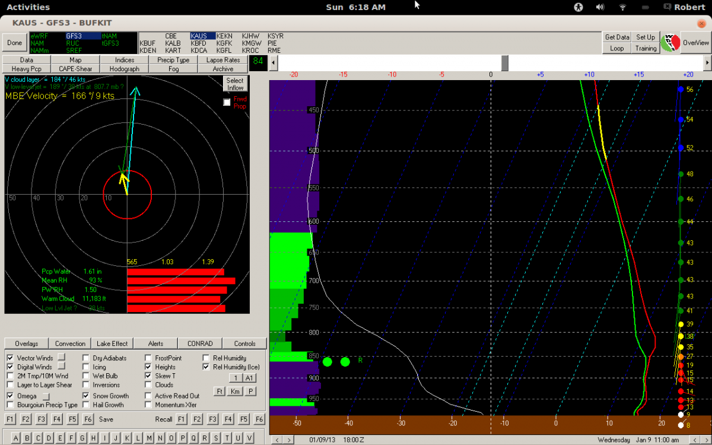Select the RUC model
Viewport: 712px width, 445px height.
coord(73,43)
